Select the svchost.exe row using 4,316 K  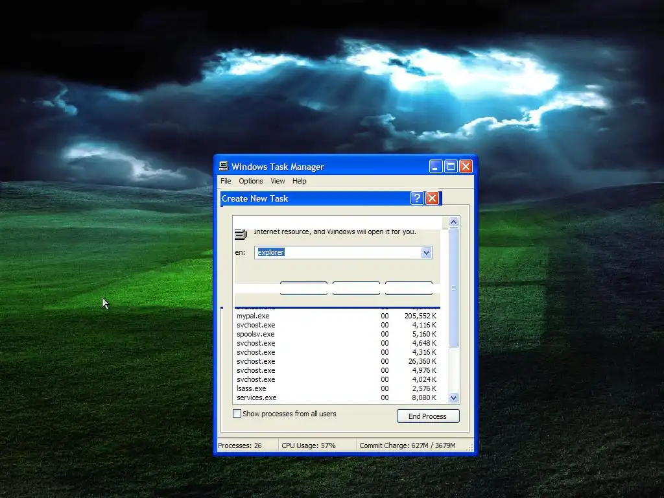(337, 352)
